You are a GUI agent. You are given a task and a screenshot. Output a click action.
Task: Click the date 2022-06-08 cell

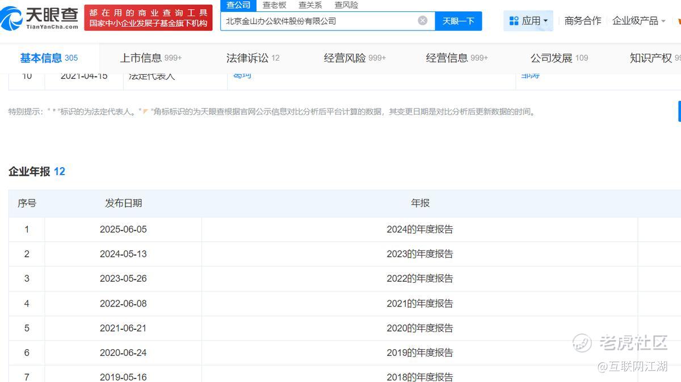click(x=123, y=303)
